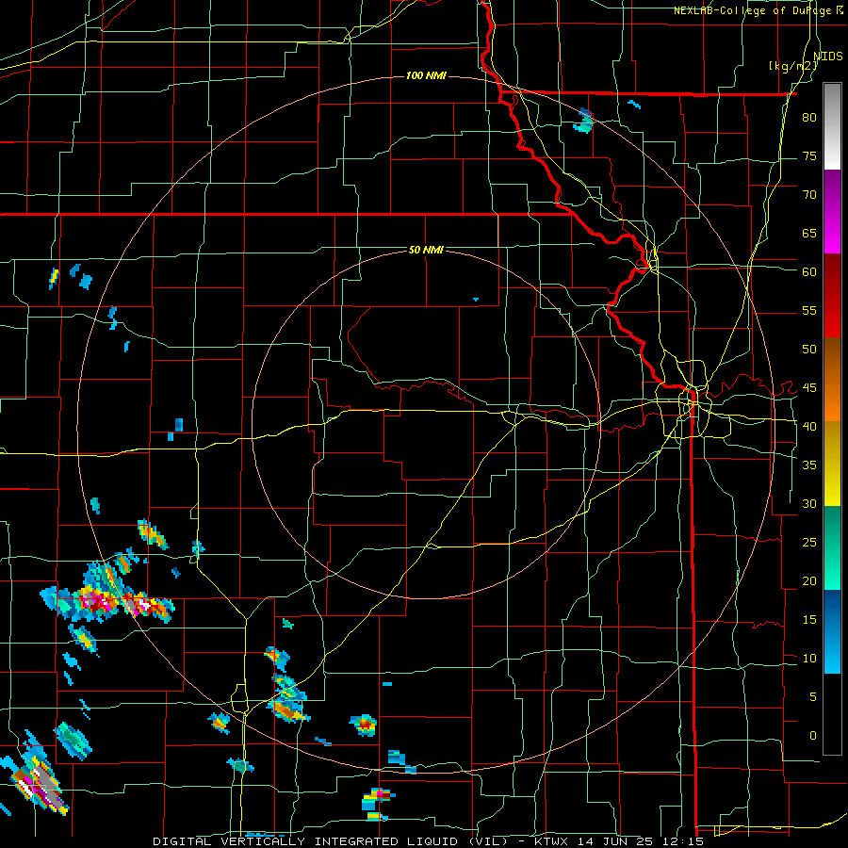
Task: Click the 70 value on the legend
Action: point(809,195)
